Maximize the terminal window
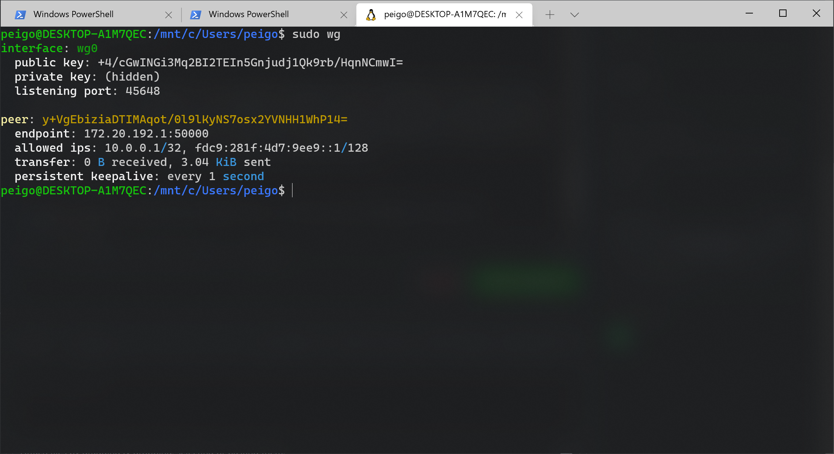Screen dimensions: 834x454 783,13
